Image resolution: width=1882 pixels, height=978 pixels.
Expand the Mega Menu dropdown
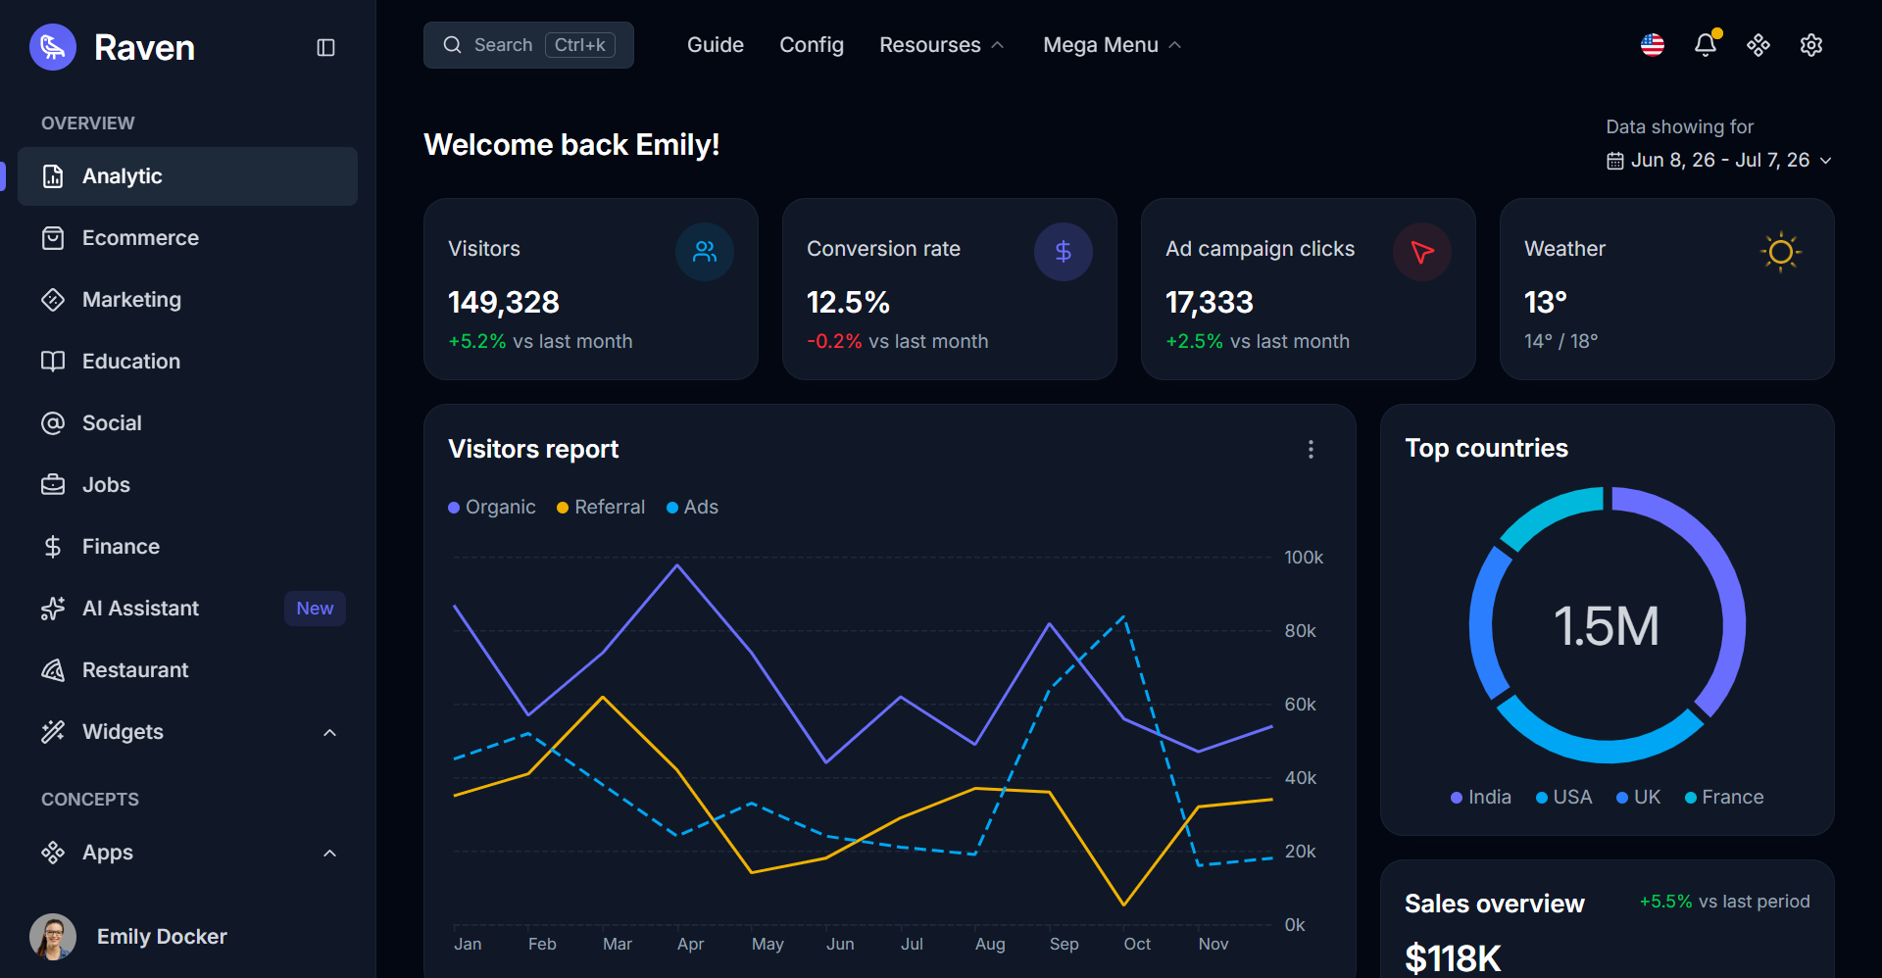1112,45
